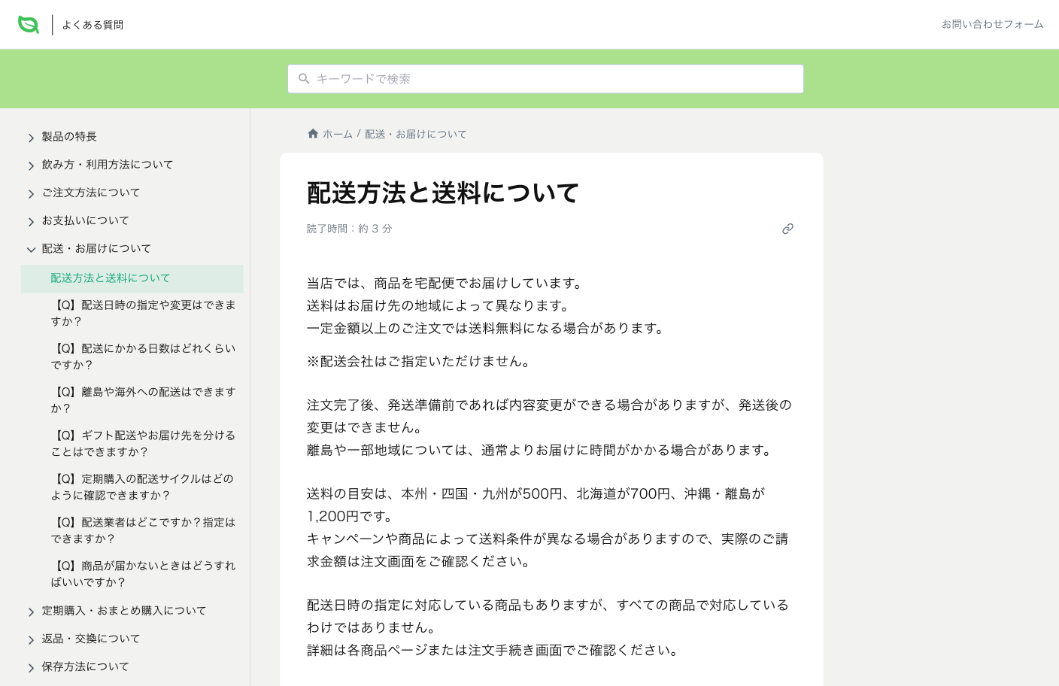Click the chevron beside お支払いについて

(31, 221)
